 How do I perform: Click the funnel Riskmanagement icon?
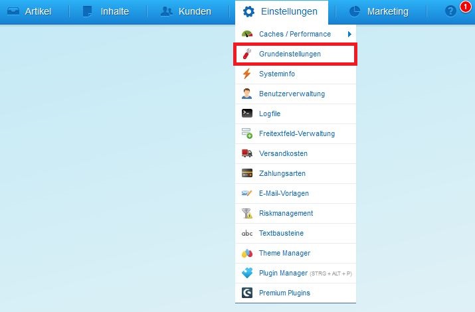coord(247,213)
